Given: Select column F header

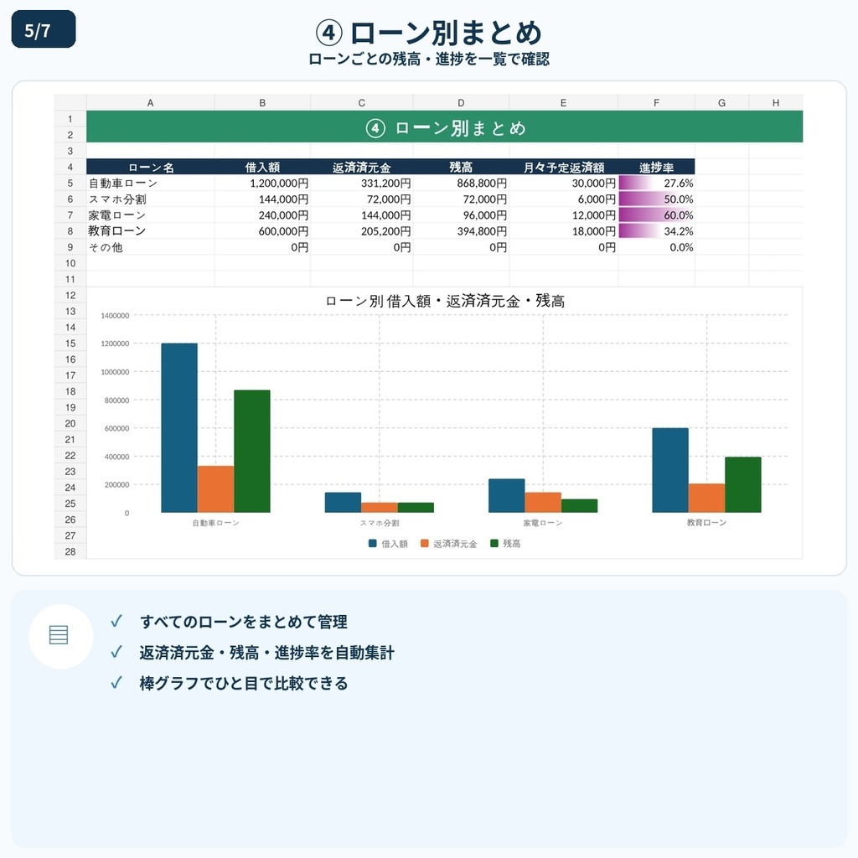Looking at the screenshot, I should [x=656, y=102].
